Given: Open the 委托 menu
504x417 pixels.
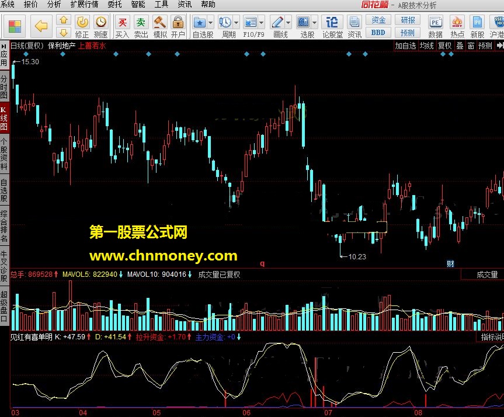Looking at the screenshot, I should click(114, 5).
